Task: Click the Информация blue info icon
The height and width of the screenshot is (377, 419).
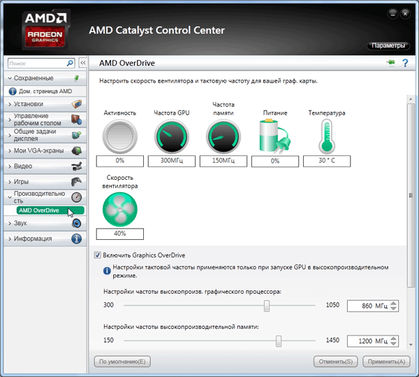Action: [x=76, y=239]
